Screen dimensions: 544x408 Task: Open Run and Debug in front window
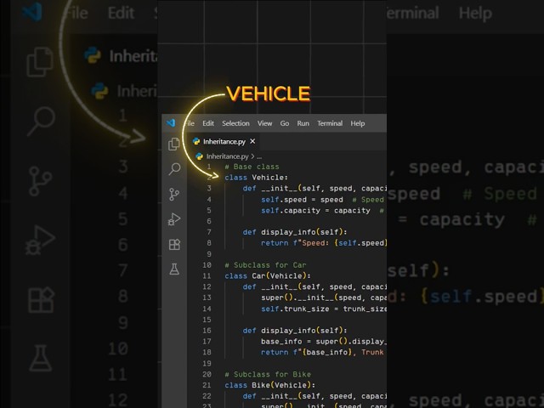coord(174,219)
